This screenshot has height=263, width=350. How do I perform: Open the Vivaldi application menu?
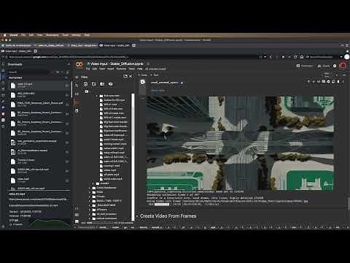(14, 35)
